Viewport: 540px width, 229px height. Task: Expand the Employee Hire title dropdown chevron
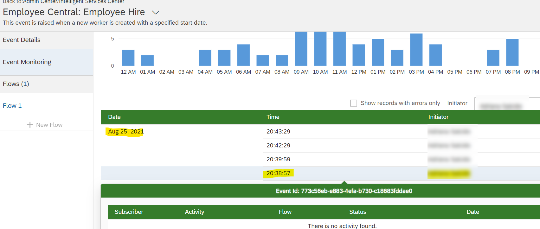coord(155,13)
